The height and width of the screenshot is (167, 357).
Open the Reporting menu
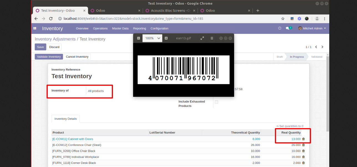140,28
